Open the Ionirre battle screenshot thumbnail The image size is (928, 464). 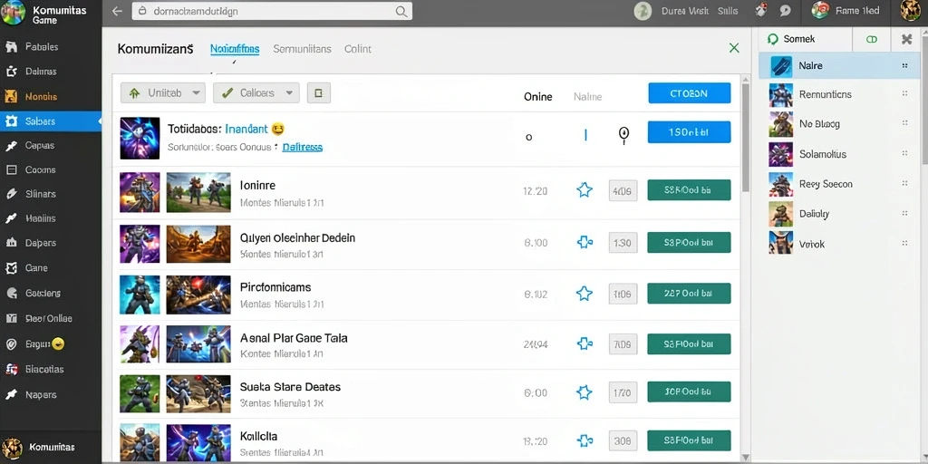(x=198, y=192)
